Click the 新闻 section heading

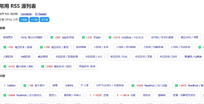coord(3,28)
